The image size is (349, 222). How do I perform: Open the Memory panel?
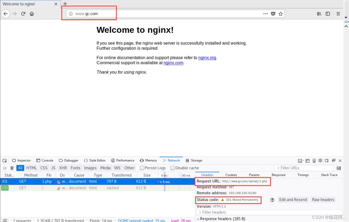tap(148, 160)
